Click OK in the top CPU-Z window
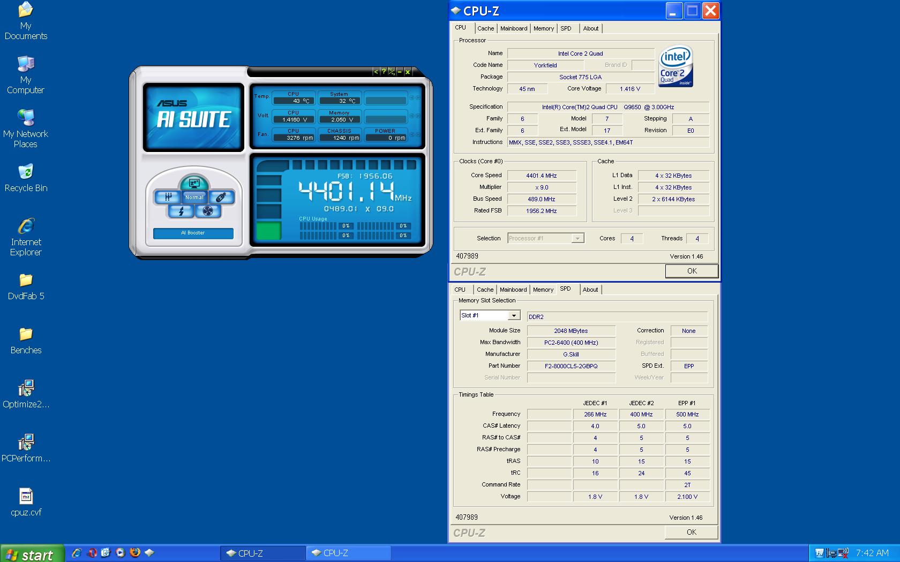Image resolution: width=900 pixels, height=562 pixels. tap(692, 271)
